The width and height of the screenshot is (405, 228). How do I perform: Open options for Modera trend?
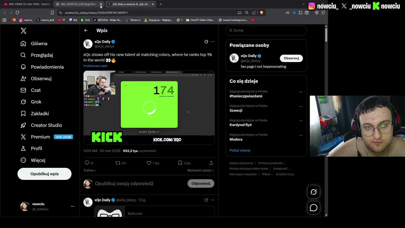click(x=301, y=135)
